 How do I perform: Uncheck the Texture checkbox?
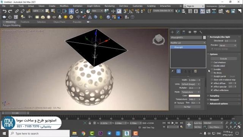(175, 103)
